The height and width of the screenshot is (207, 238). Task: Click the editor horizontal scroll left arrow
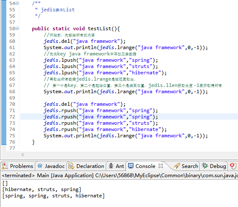23,155
